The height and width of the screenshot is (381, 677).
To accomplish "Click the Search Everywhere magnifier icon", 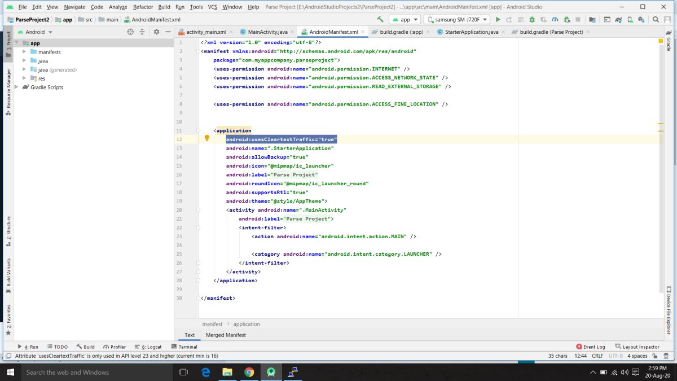I will tap(655, 19).
